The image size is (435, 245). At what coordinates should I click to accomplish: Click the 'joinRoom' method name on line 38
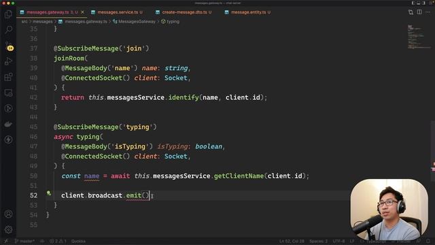(x=69, y=59)
